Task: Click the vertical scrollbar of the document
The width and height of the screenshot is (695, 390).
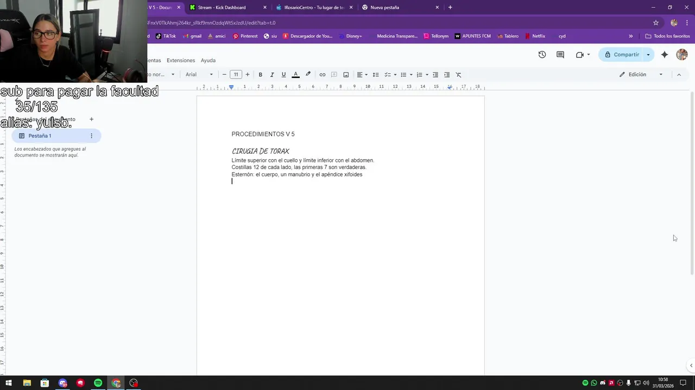Action: 692,184
